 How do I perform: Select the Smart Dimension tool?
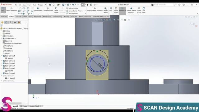coord(12,9)
